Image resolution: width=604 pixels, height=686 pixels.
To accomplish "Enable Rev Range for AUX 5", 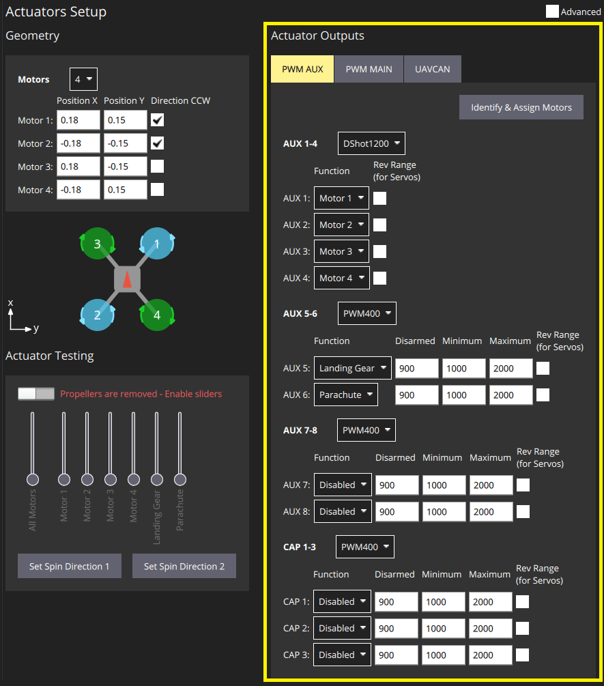I will (x=543, y=369).
